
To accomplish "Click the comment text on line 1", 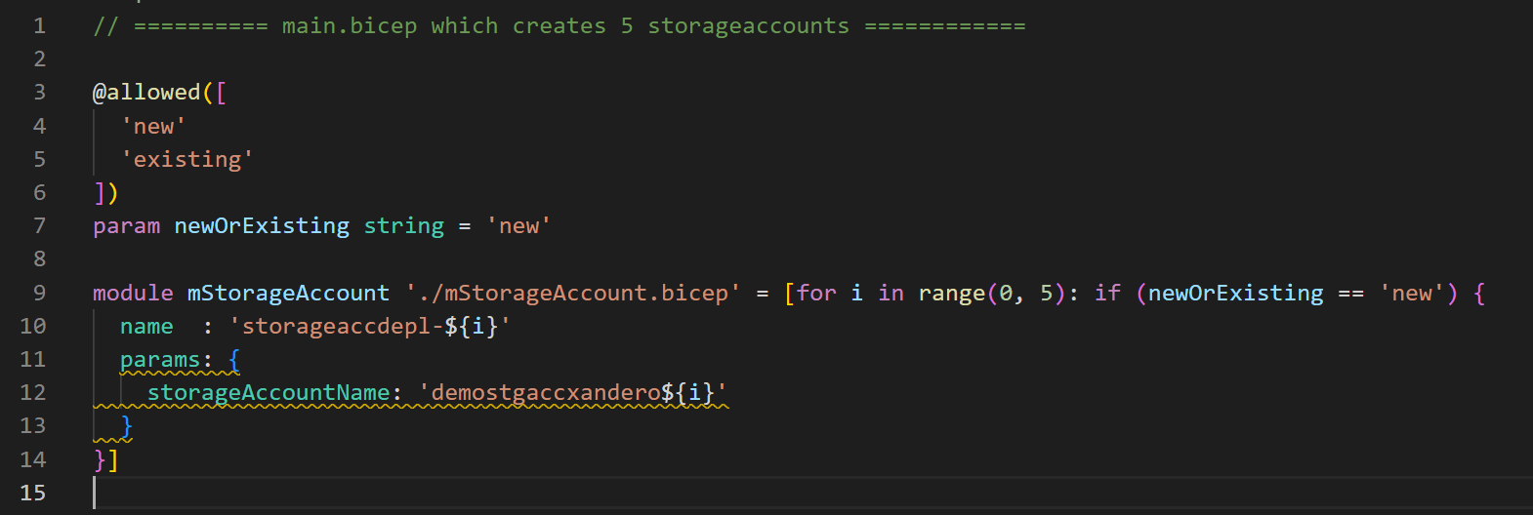I will pos(559,26).
